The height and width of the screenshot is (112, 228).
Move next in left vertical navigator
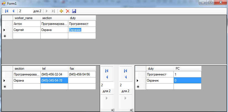107,98
